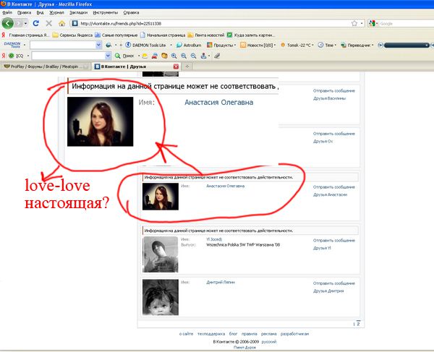Open the Правка menu
434x352 pixels.
click(x=24, y=12)
